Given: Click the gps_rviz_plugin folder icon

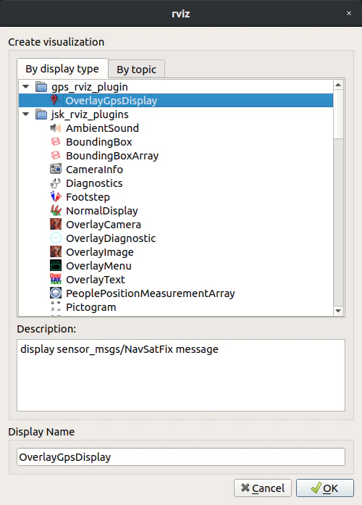Looking at the screenshot, I should [41, 87].
